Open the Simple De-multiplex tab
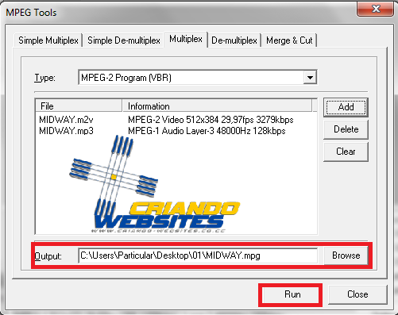Image resolution: width=398 pixels, height=315 pixels. point(124,40)
